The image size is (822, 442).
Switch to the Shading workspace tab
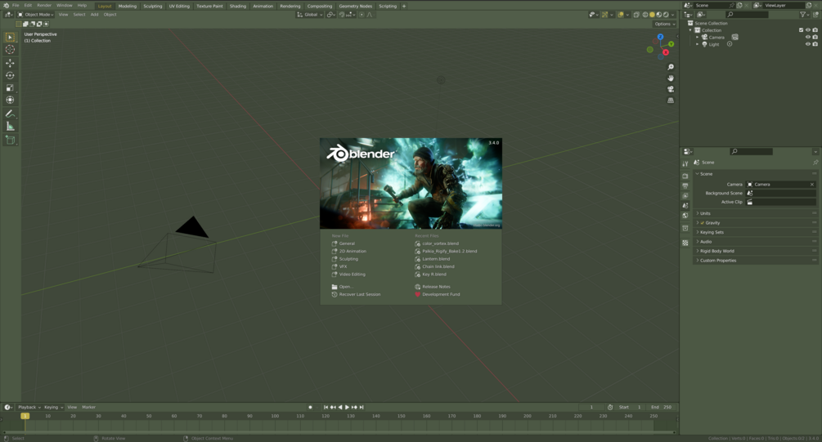pyautogui.click(x=237, y=7)
